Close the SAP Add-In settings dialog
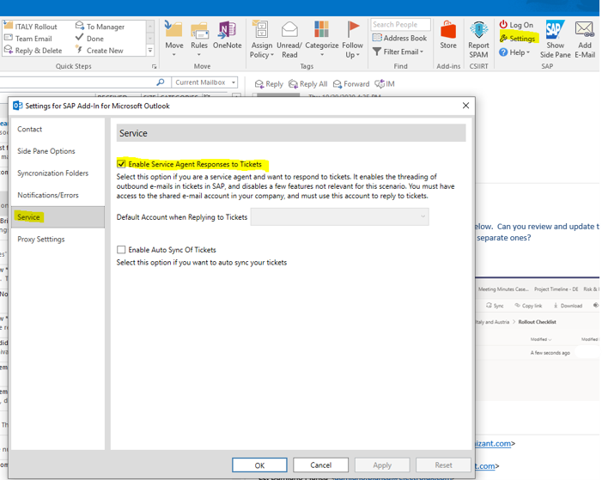Screen dimensions: 602x480 coord(465,106)
